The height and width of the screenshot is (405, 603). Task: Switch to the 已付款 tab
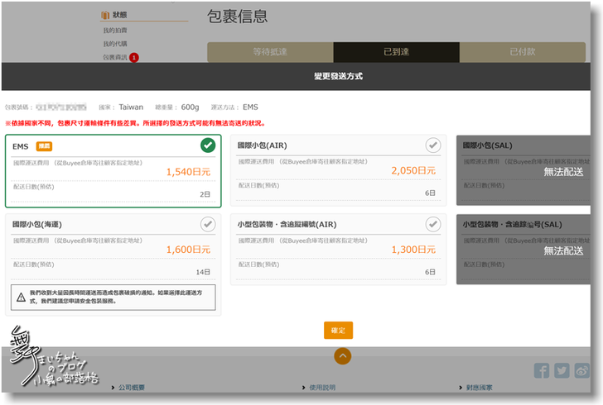[523, 51]
